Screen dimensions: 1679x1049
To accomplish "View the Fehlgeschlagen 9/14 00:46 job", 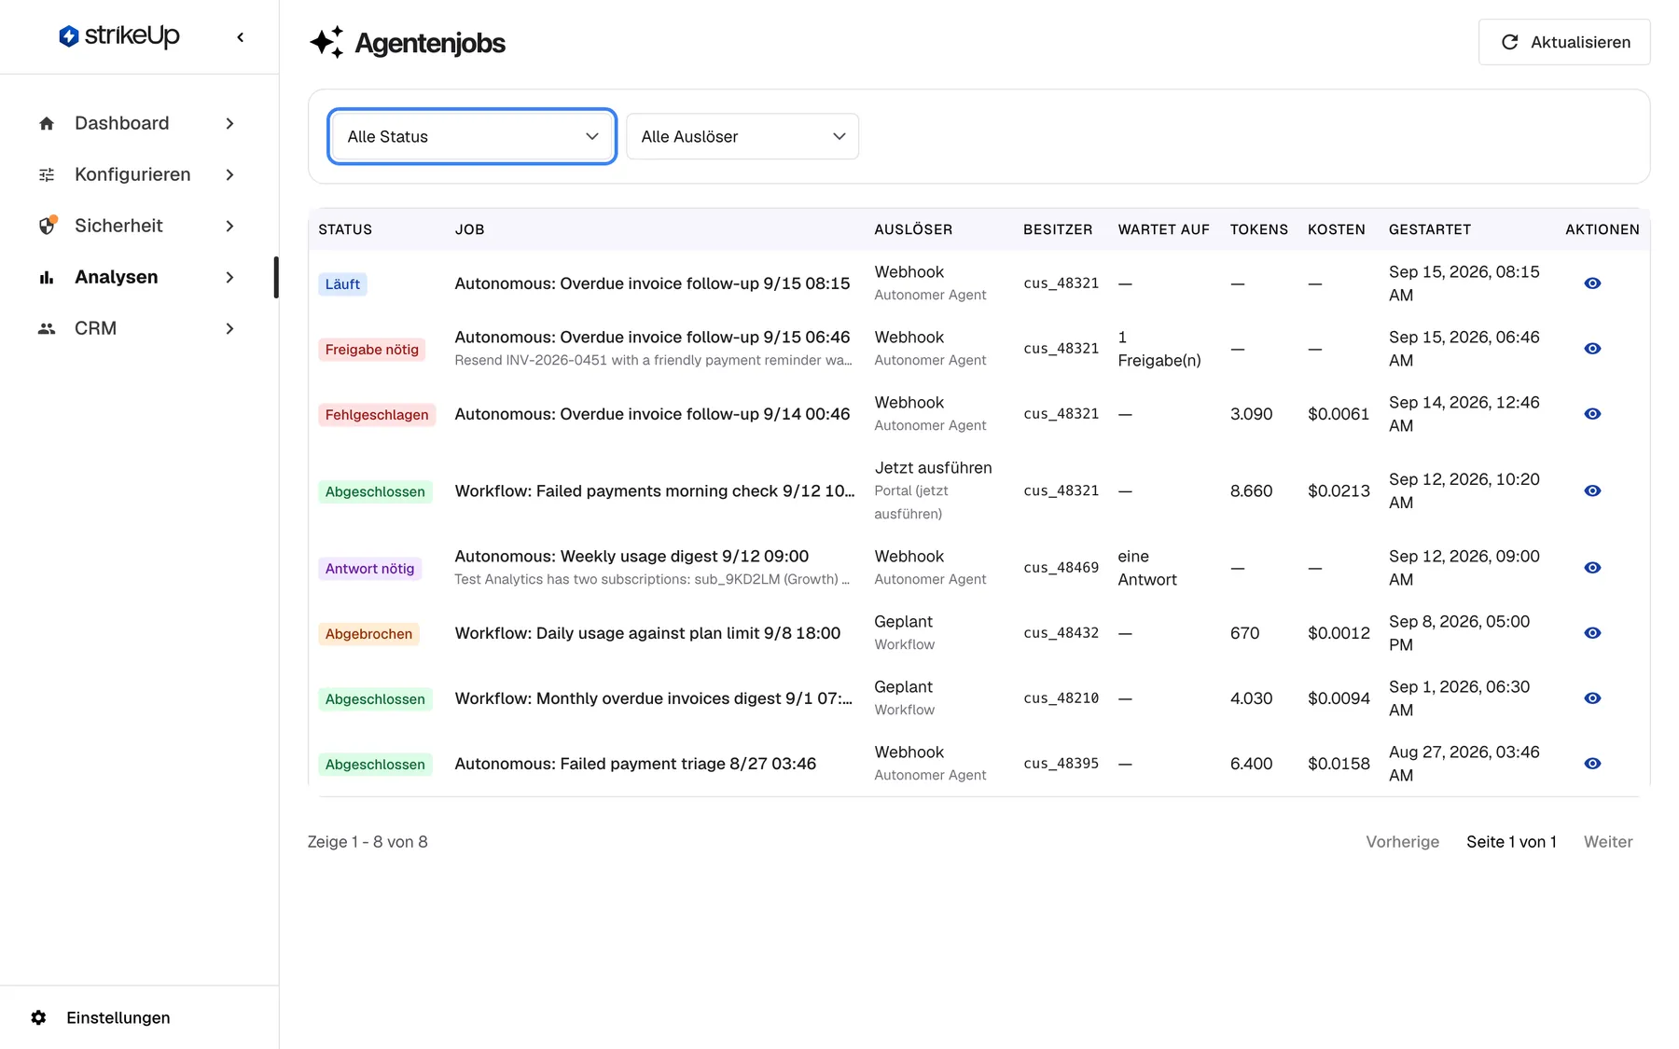I will (x=1592, y=414).
